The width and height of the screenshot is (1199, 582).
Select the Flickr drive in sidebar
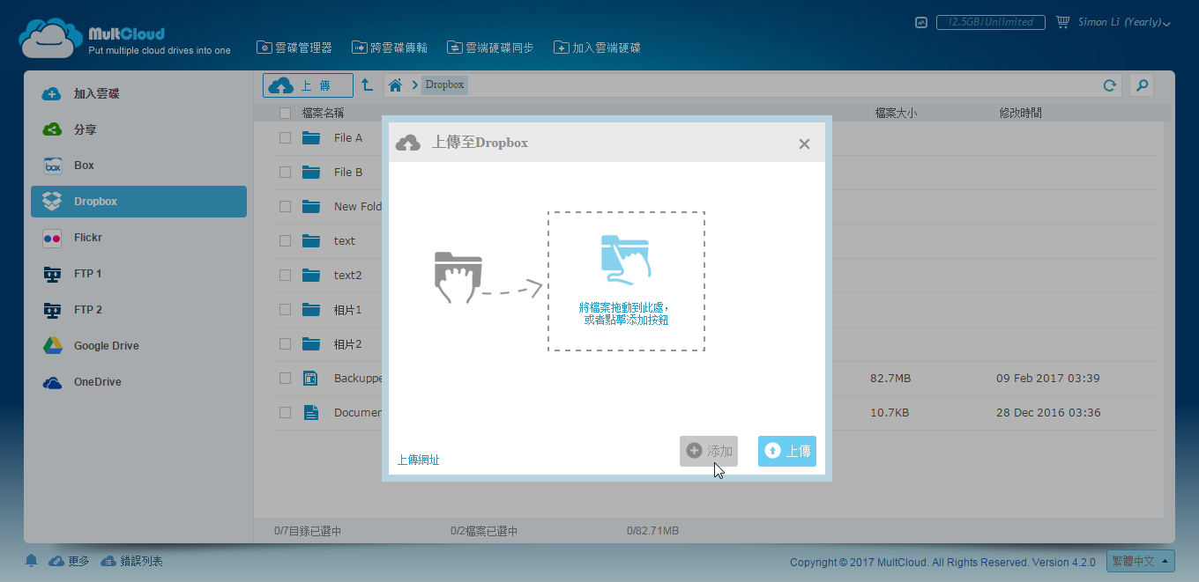click(138, 238)
